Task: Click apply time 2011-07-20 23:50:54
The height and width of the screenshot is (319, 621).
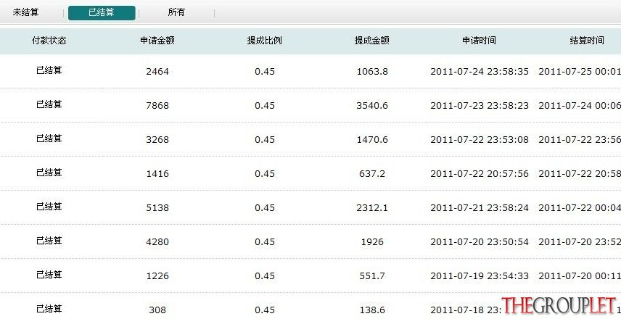Action: [x=480, y=242]
